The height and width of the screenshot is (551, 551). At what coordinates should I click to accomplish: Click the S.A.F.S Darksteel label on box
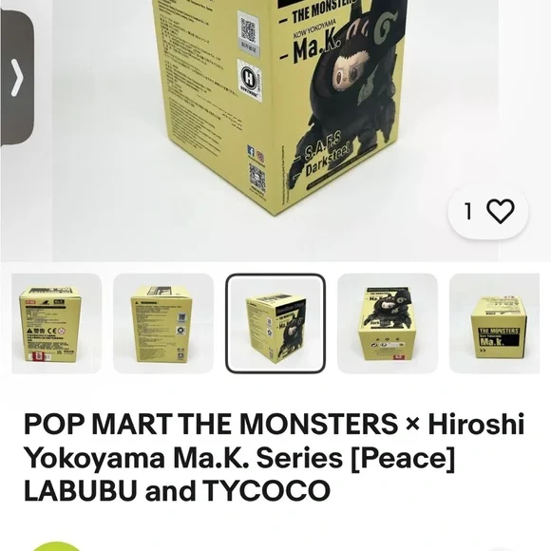[x=327, y=156]
